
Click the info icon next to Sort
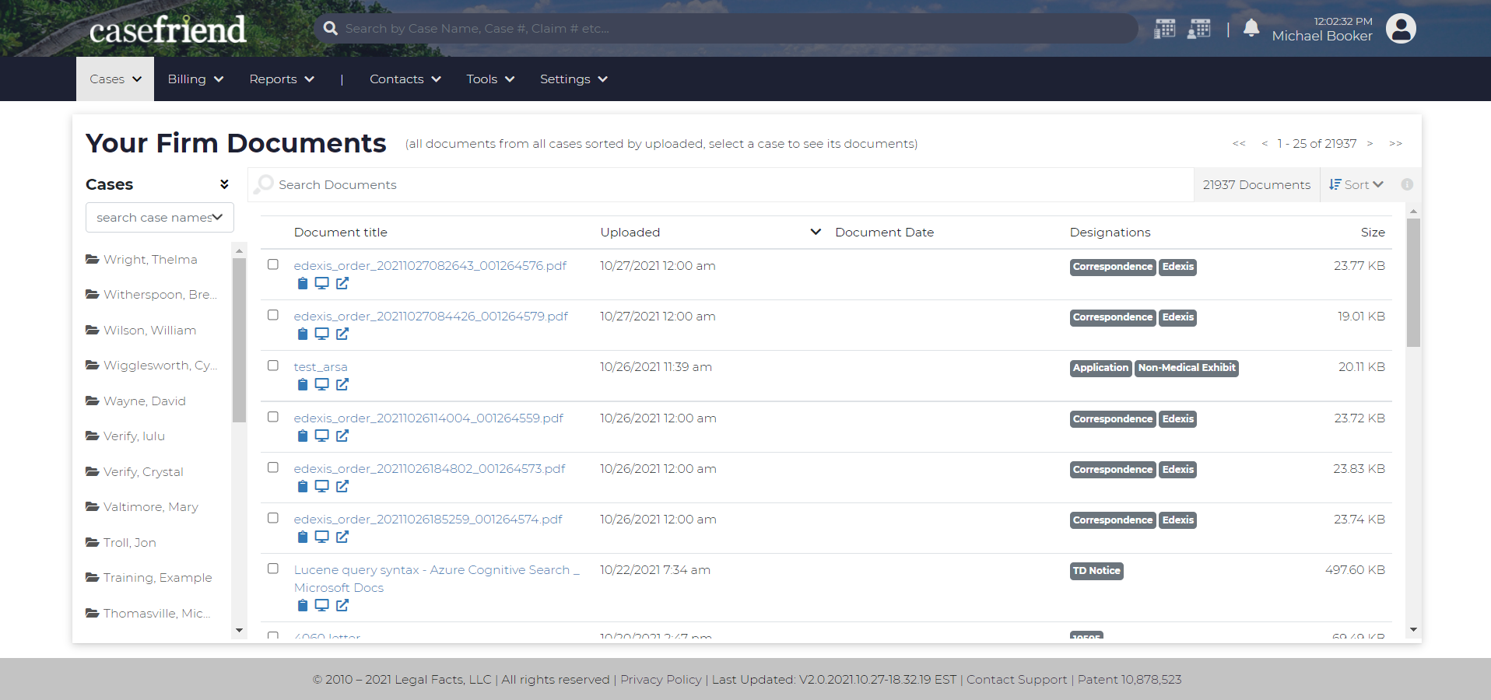pos(1407,184)
